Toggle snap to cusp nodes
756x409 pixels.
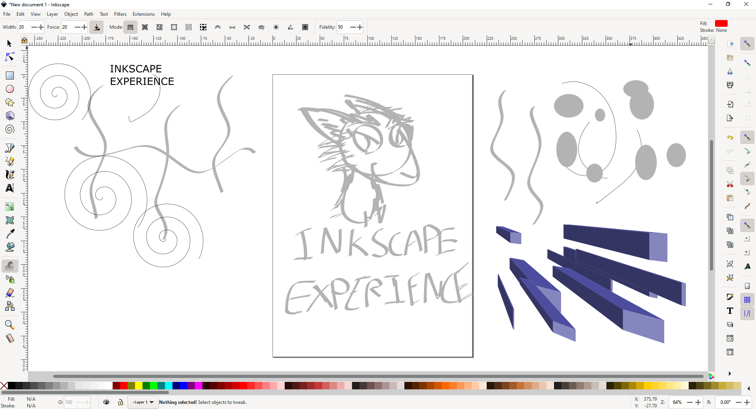pyautogui.click(x=747, y=179)
